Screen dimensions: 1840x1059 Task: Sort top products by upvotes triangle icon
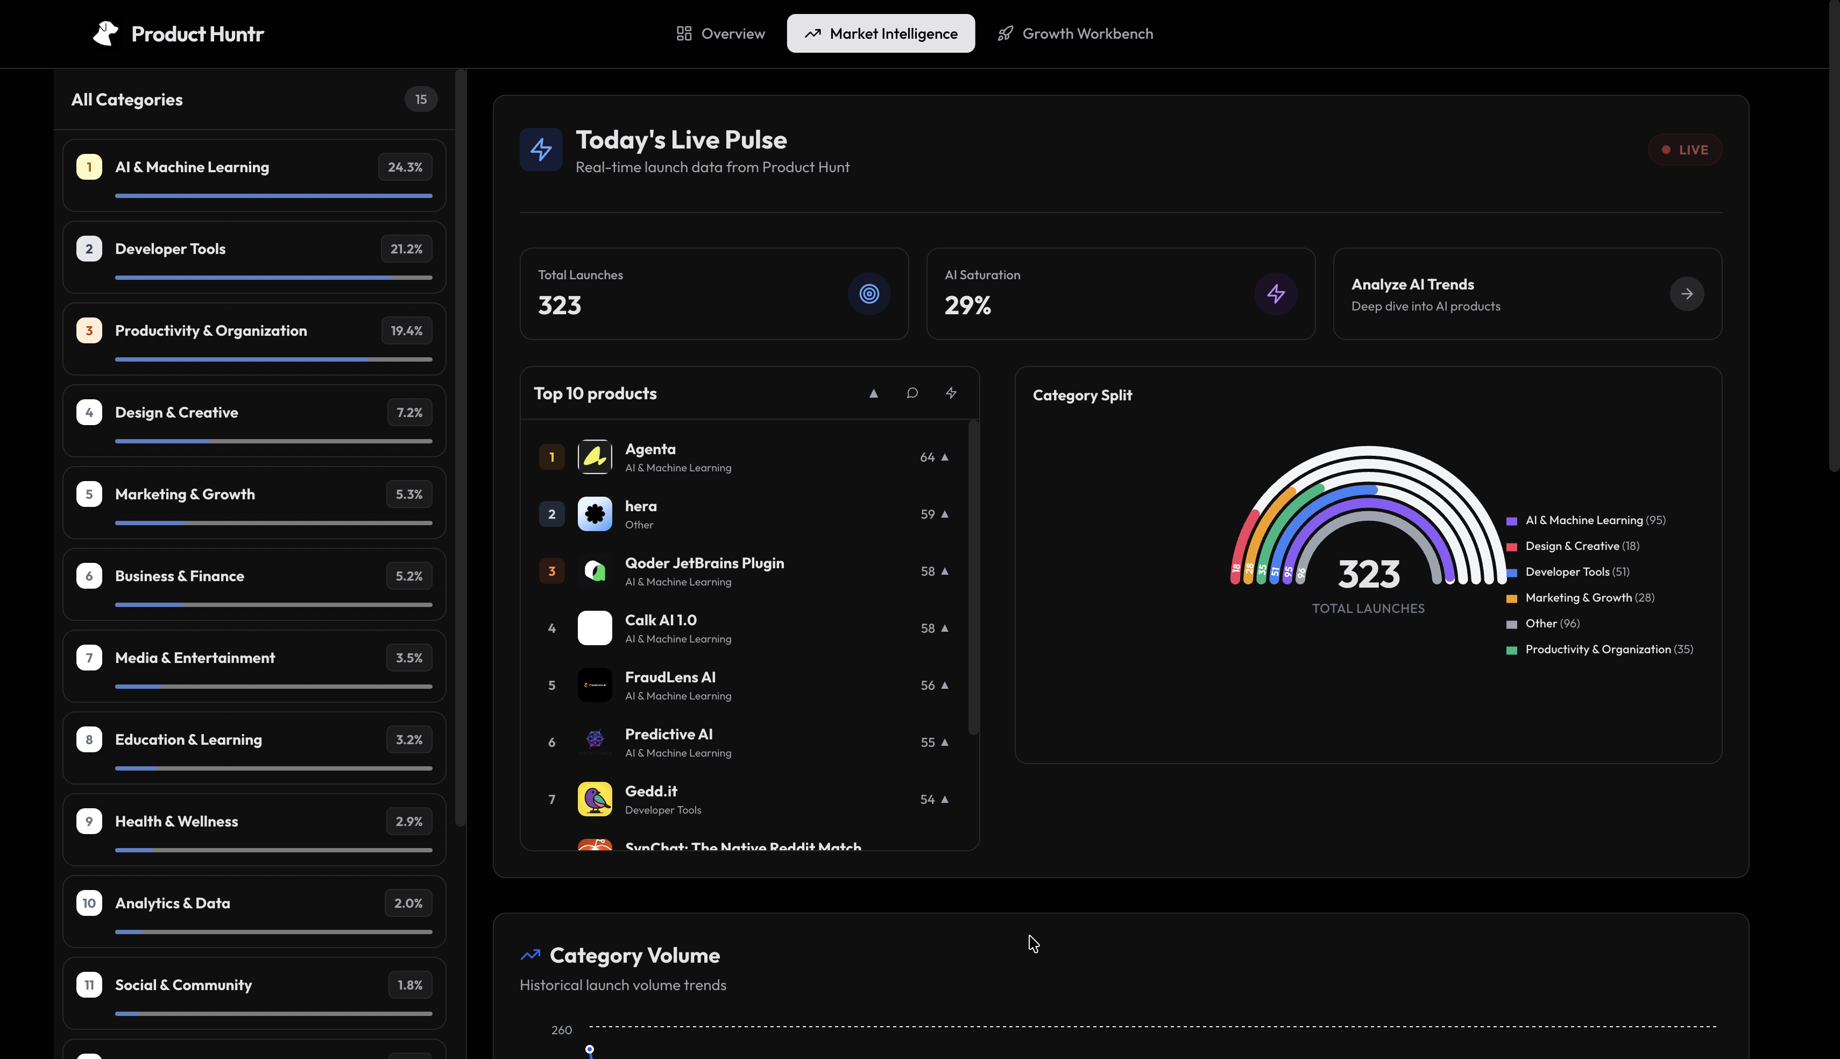(873, 393)
